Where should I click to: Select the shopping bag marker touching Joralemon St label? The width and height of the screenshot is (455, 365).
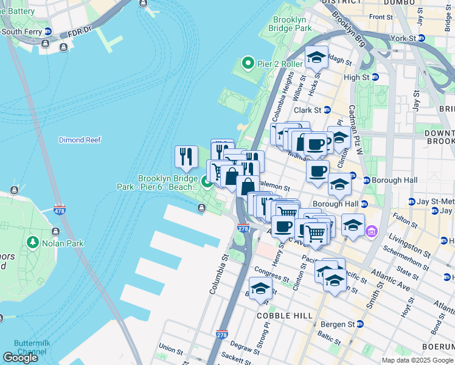coord(248,187)
